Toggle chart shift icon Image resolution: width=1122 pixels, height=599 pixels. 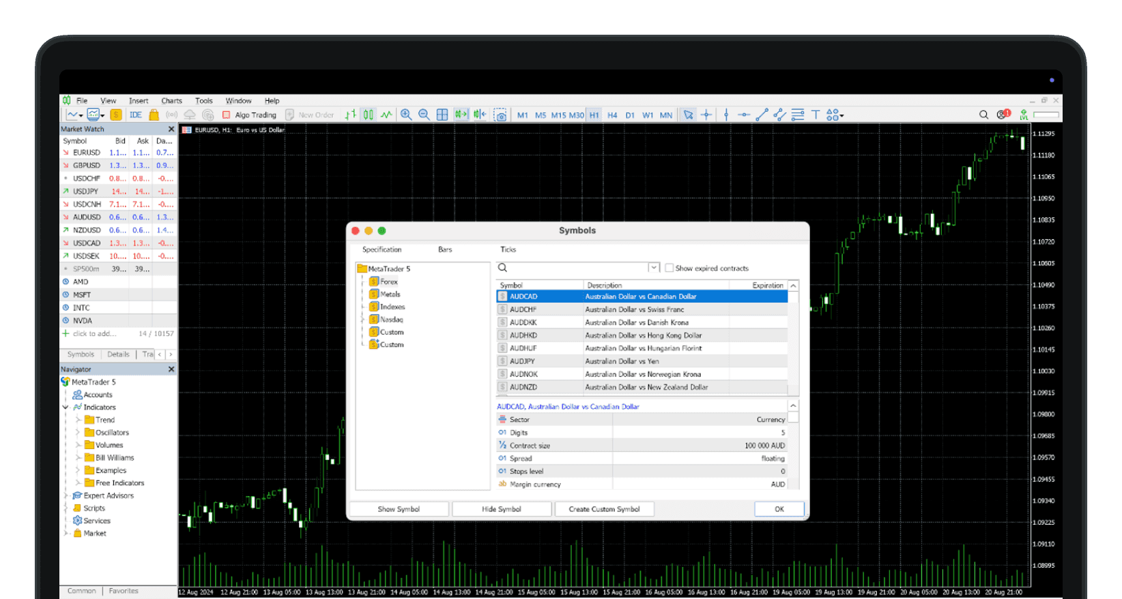click(x=480, y=114)
